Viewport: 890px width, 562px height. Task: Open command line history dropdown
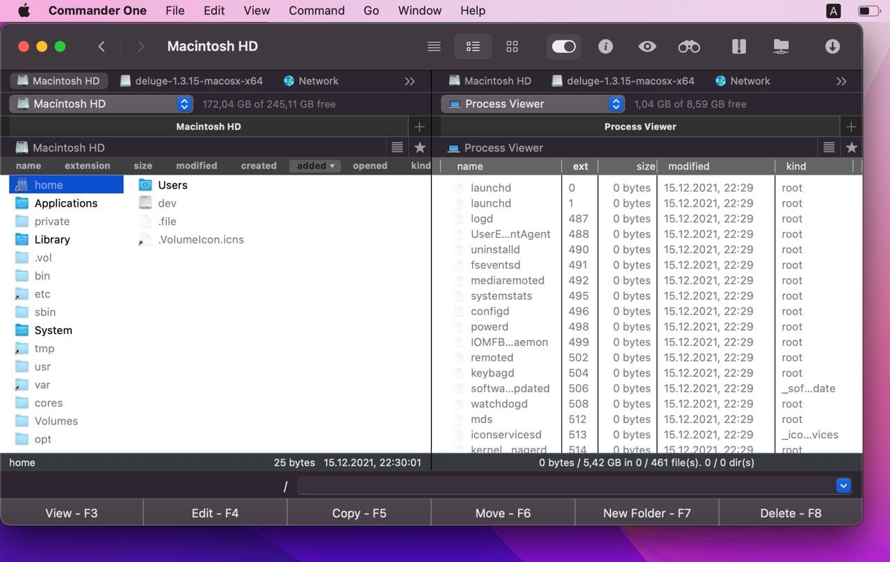pyautogui.click(x=843, y=486)
